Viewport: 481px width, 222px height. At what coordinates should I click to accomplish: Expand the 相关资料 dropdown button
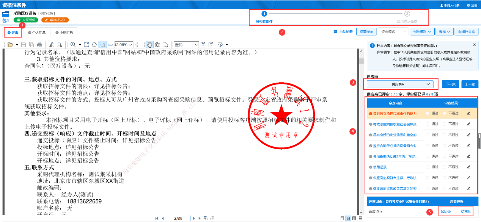[x=422, y=31]
